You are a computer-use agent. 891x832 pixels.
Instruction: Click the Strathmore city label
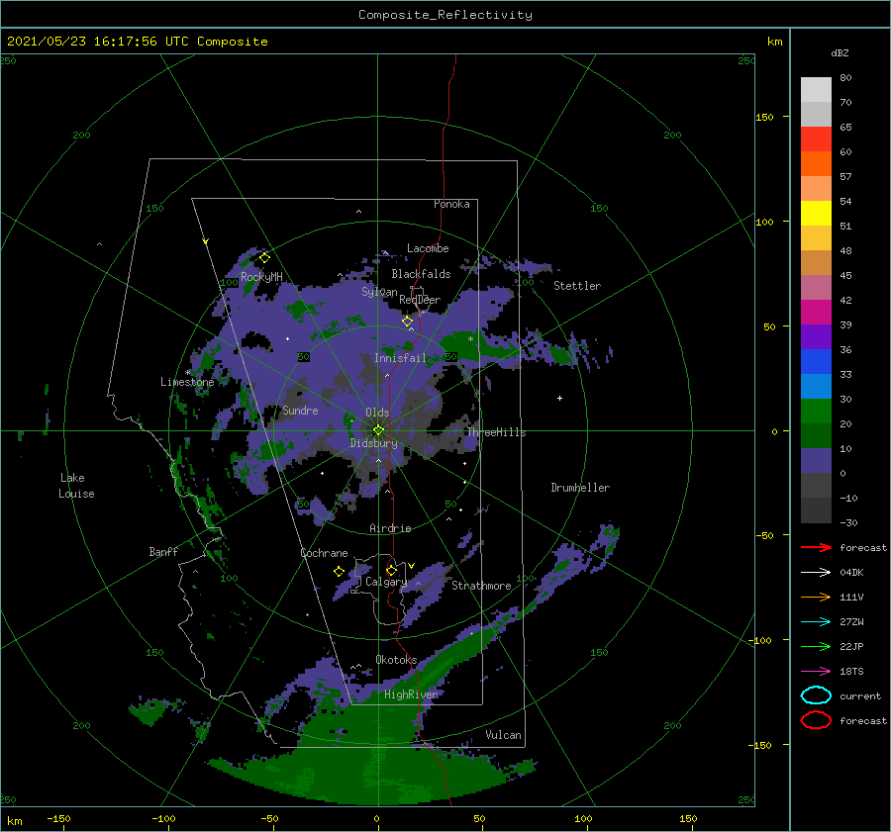[481, 586]
